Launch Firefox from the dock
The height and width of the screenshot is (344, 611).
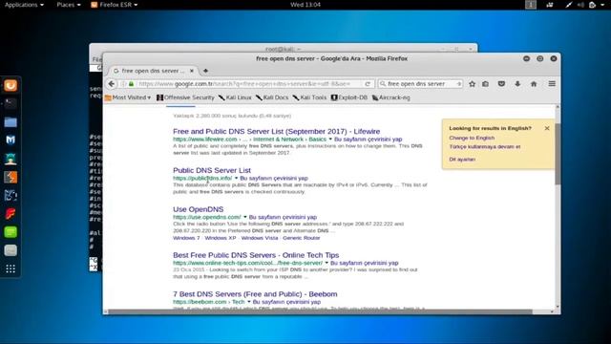11,85
